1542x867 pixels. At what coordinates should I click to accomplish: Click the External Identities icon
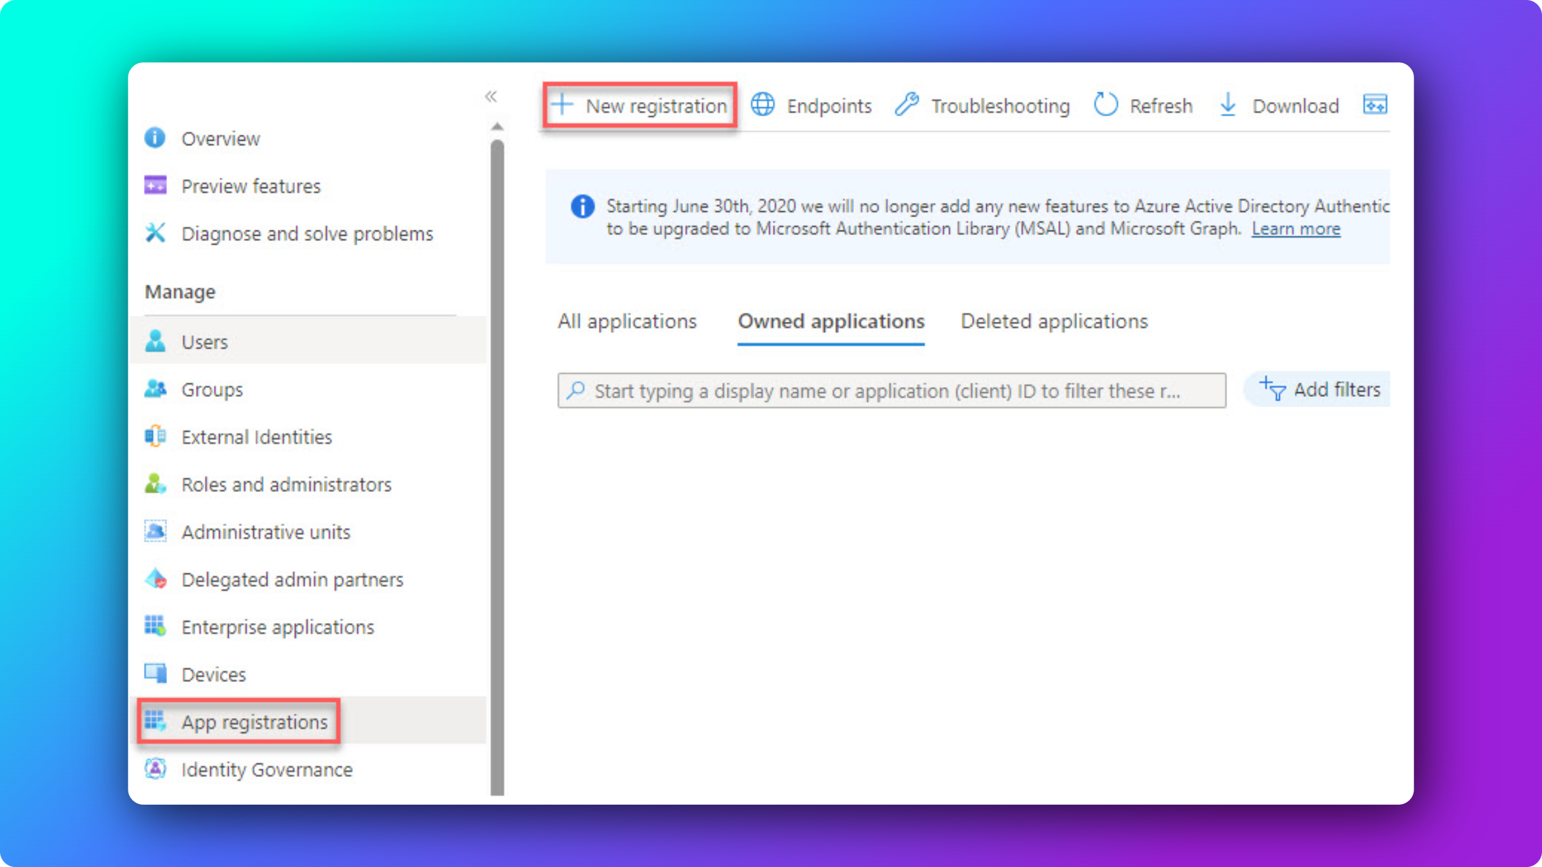155,436
